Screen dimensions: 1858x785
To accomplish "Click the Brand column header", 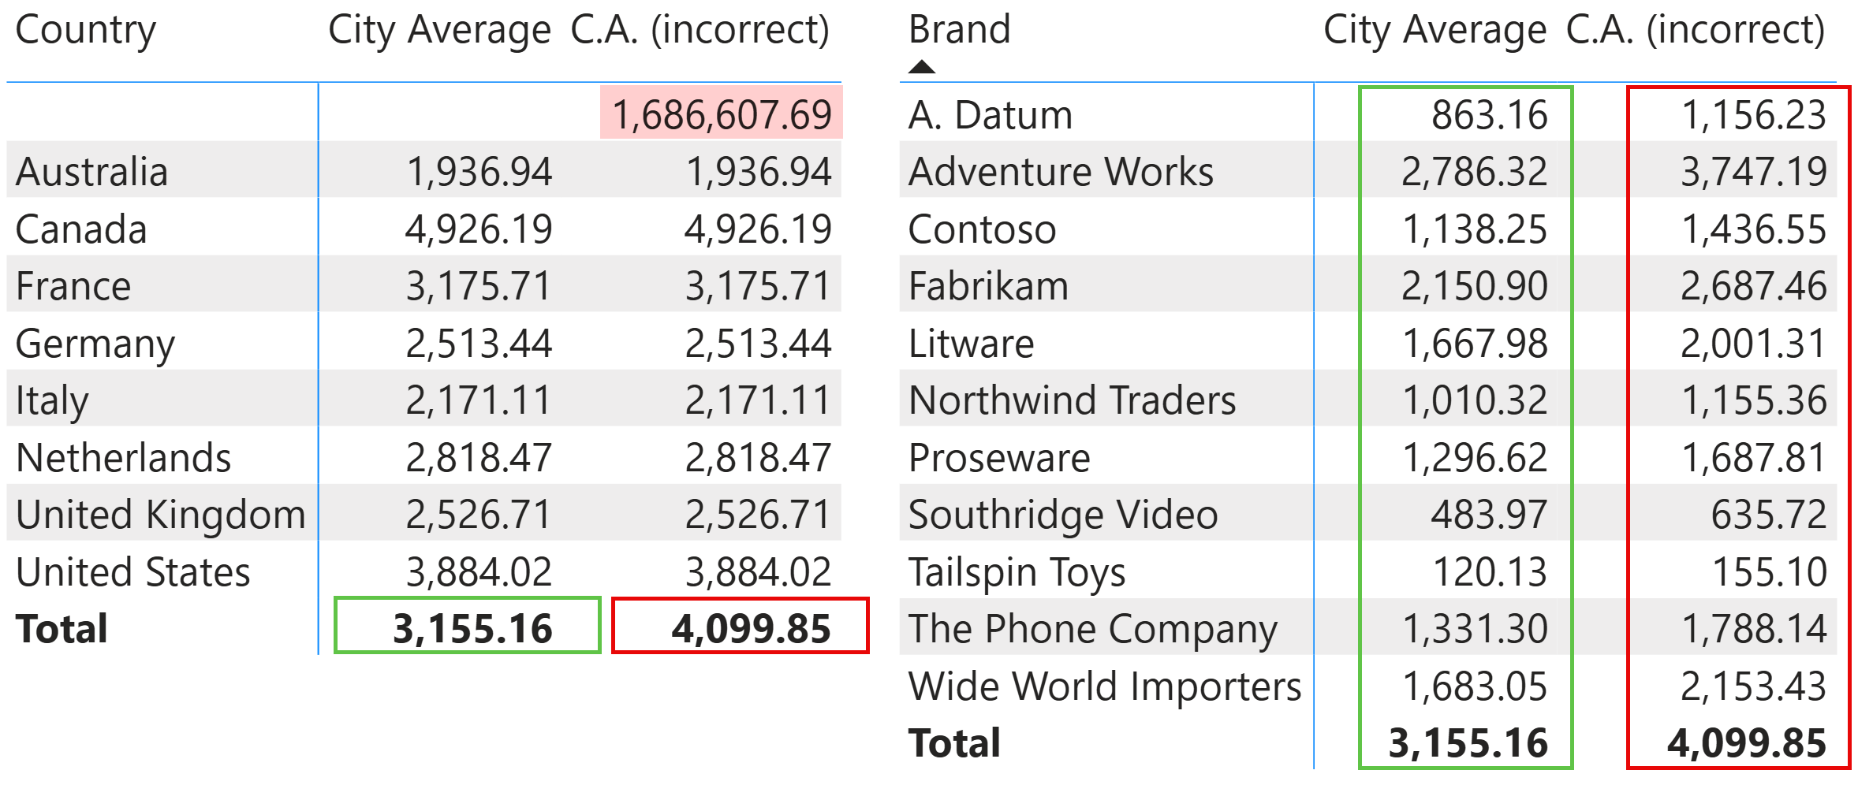I will (x=959, y=30).
